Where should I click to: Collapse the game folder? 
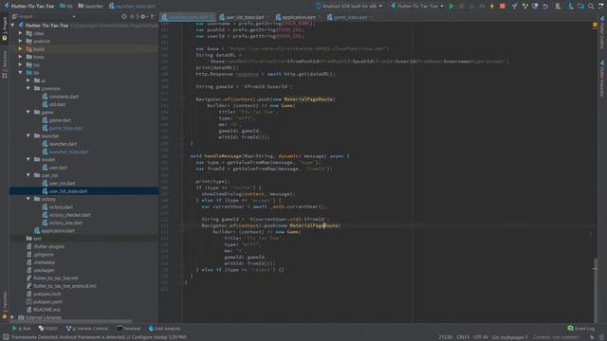click(x=28, y=112)
